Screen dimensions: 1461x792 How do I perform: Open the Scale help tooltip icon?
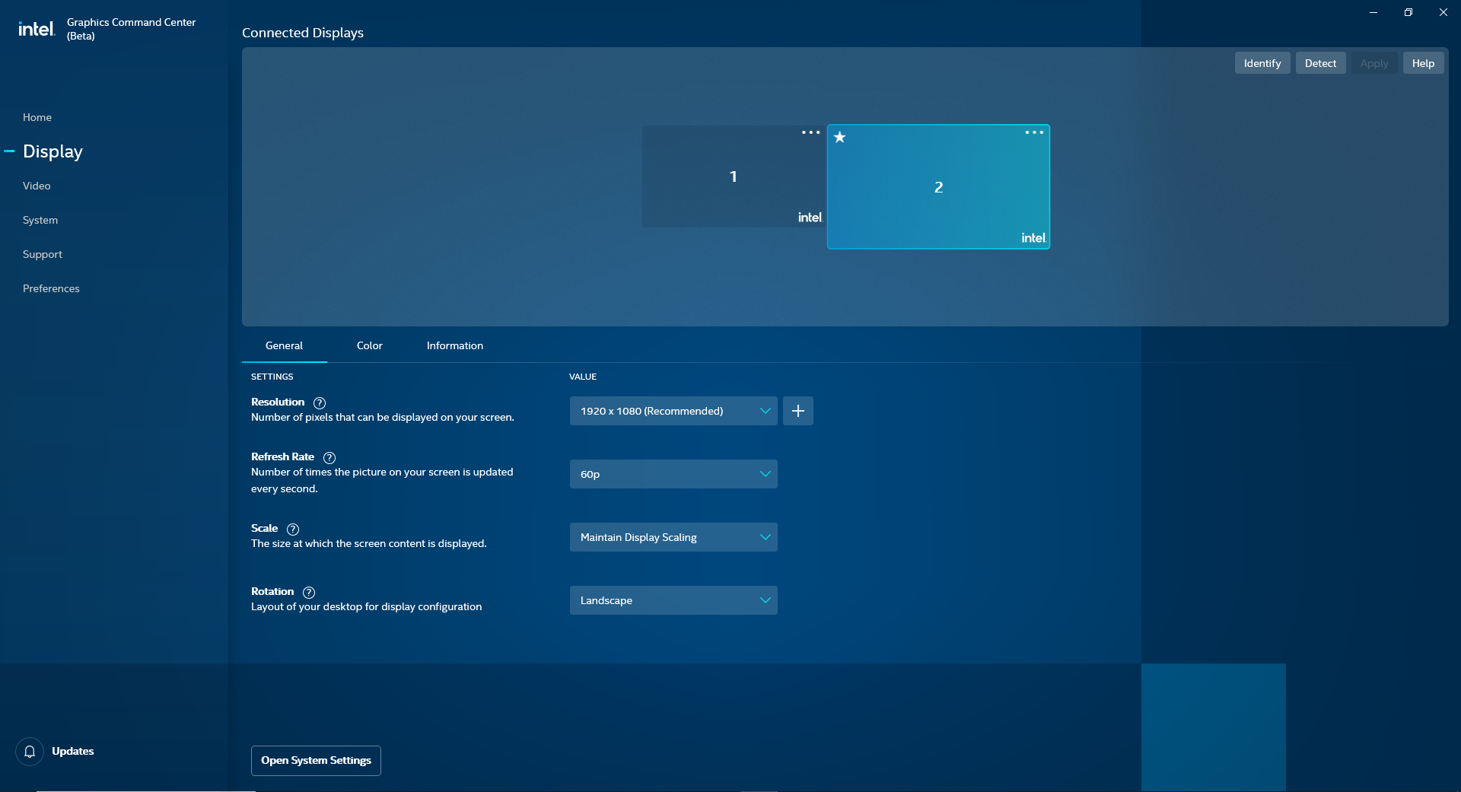pos(293,530)
